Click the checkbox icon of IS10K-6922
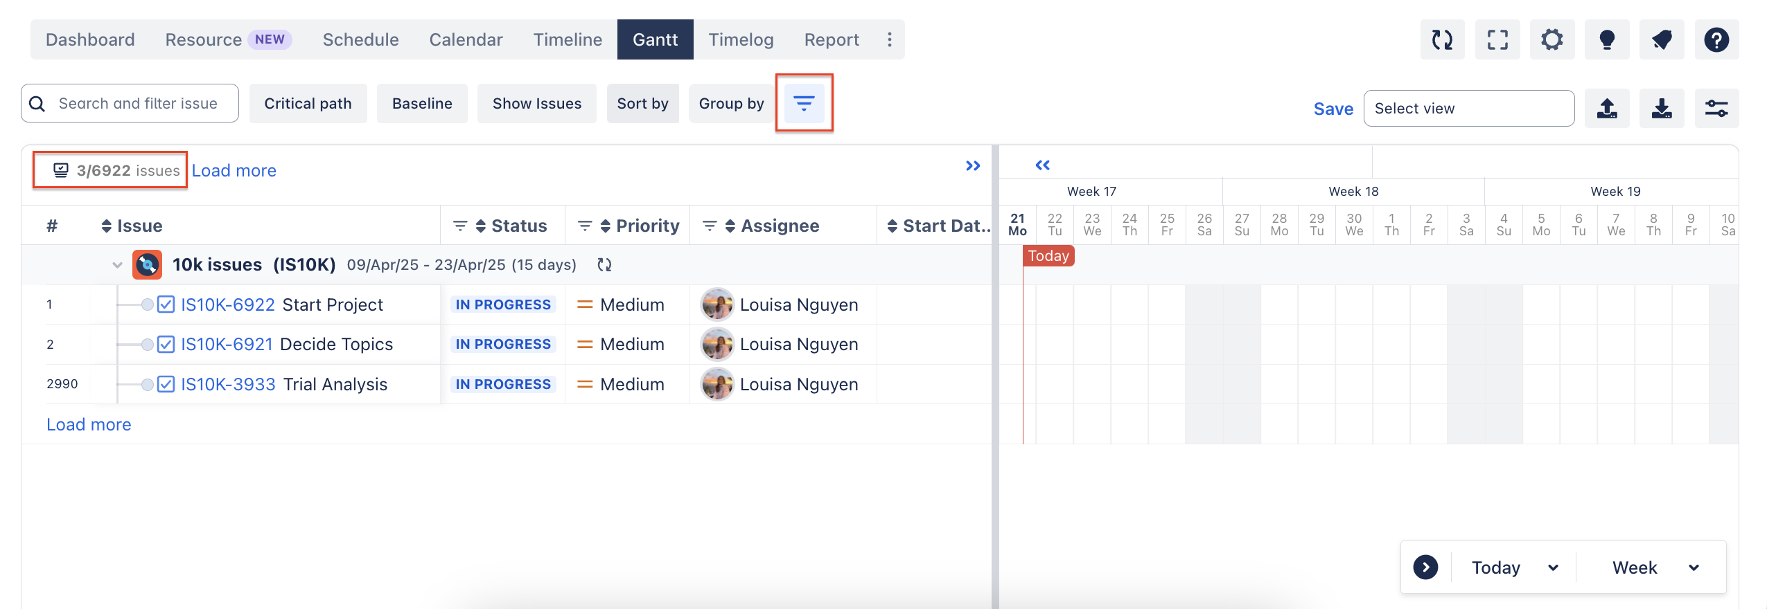Screen dimensions: 1767x609 point(166,305)
